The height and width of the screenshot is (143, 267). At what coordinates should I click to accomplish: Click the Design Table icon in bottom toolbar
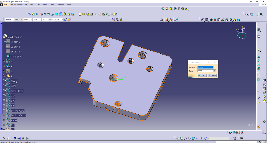(15, 138)
